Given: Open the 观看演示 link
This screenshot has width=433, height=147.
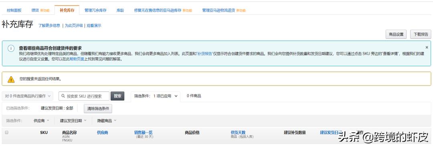Looking at the screenshot, I should click(94, 26).
